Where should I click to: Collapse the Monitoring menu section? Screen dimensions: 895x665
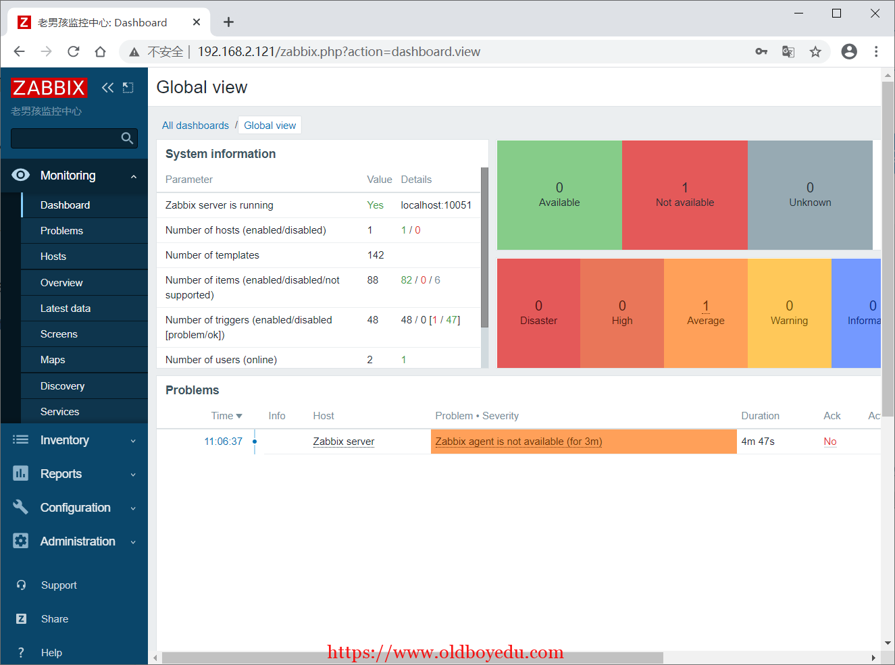point(134,176)
